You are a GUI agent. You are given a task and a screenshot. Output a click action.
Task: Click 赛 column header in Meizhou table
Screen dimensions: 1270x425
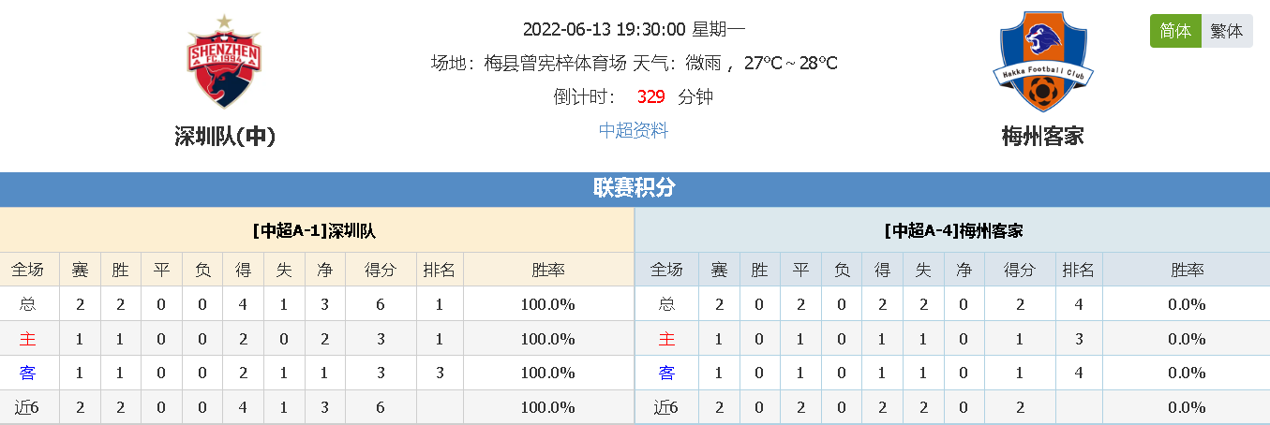(719, 270)
